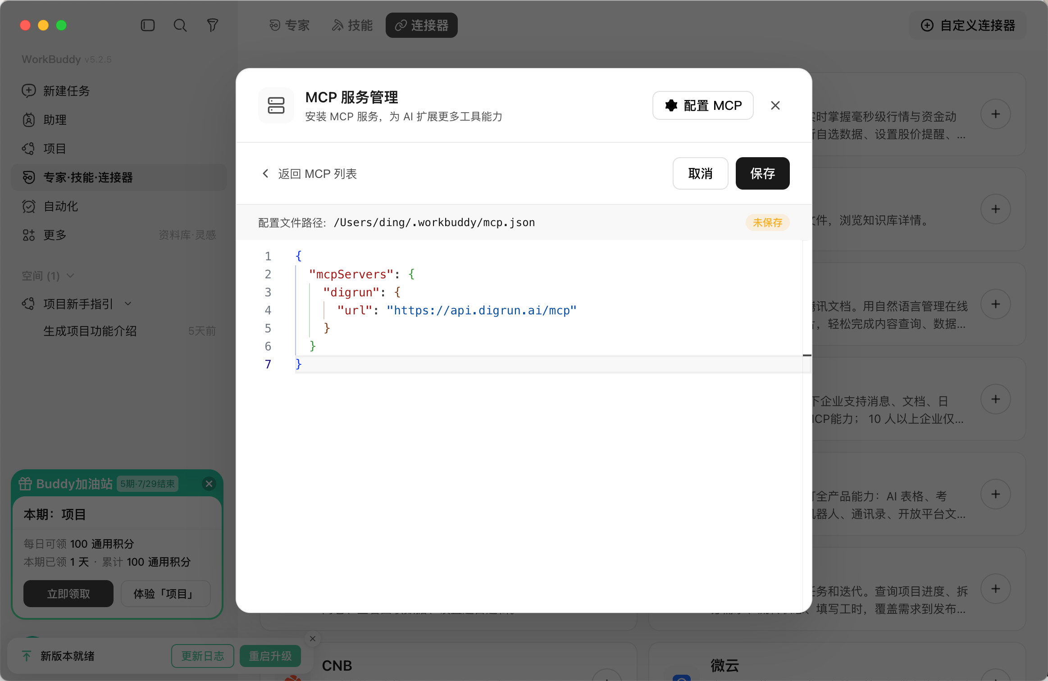Image resolution: width=1048 pixels, height=681 pixels.
Task: Click the 立即领取 button
Action: (68, 594)
